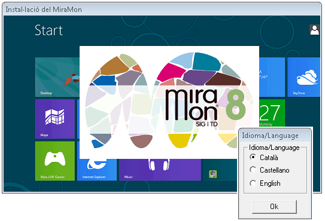The height and width of the screenshot is (221, 325).
Task: Open the Music tile
Action: tap(160, 170)
